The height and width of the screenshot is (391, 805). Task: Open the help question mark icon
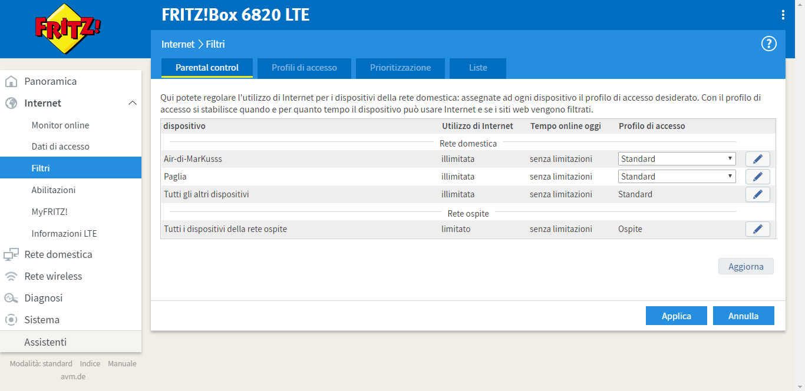coord(768,44)
